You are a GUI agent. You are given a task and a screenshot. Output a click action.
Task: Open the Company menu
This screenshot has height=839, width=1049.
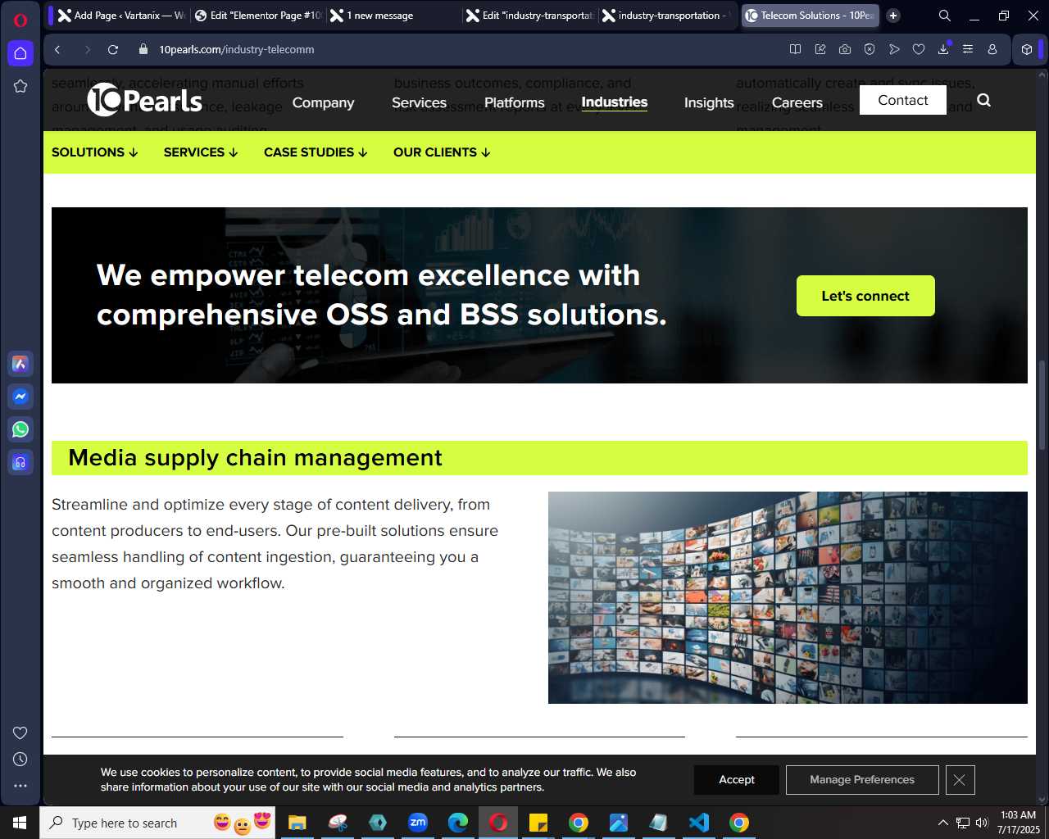(x=323, y=102)
